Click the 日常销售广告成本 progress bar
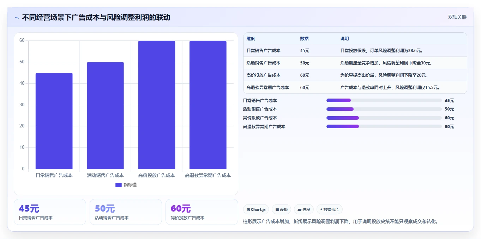481x239 pixels. 384,100
